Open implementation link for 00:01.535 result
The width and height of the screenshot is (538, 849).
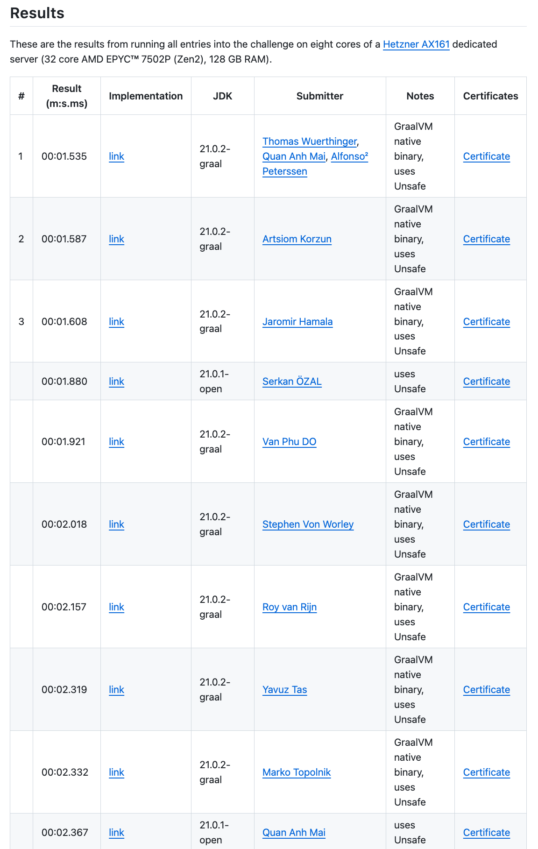pyautogui.click(x=116, y=156)
